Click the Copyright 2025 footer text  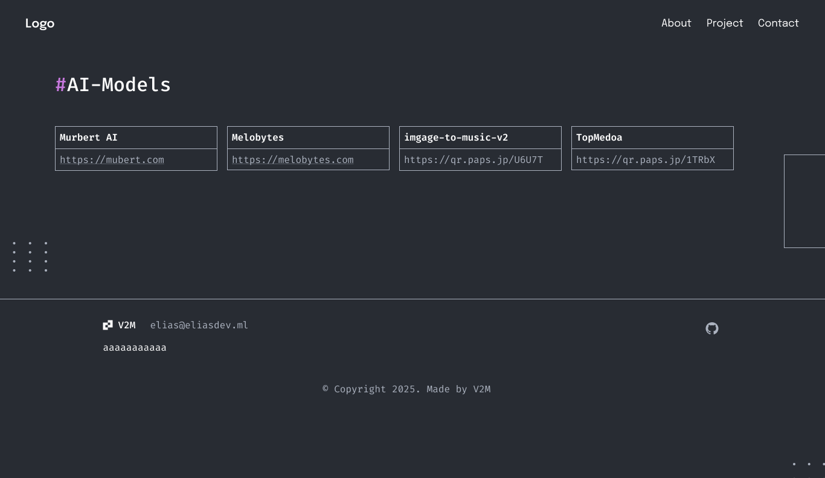[406, 389]
